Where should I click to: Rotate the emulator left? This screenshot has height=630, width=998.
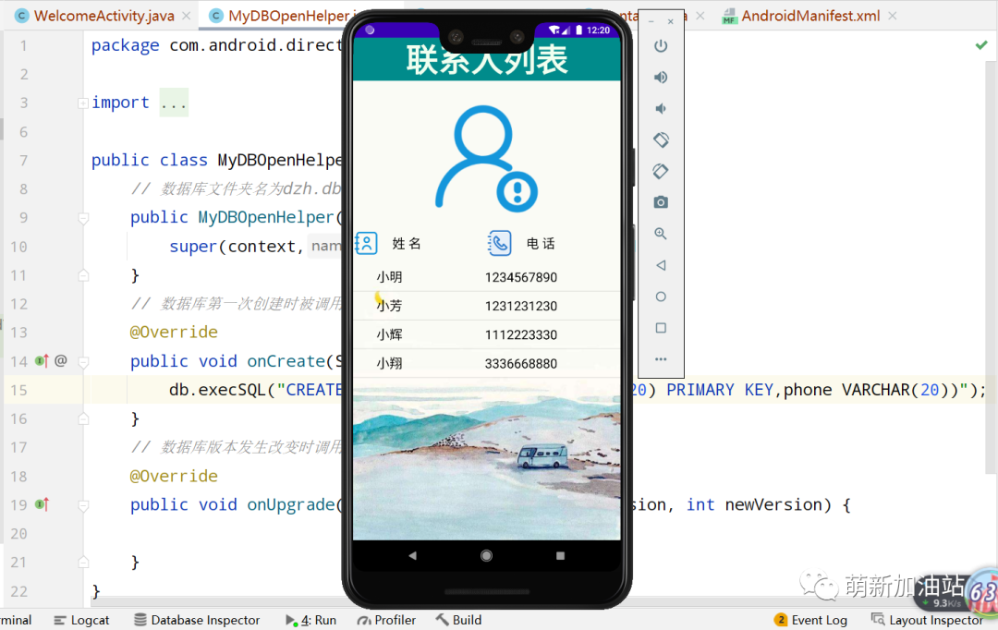(x=661, y=139)
